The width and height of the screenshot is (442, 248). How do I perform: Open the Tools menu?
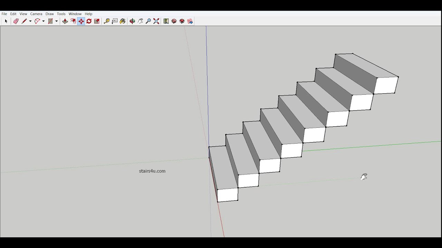click(x=61, y=14)
